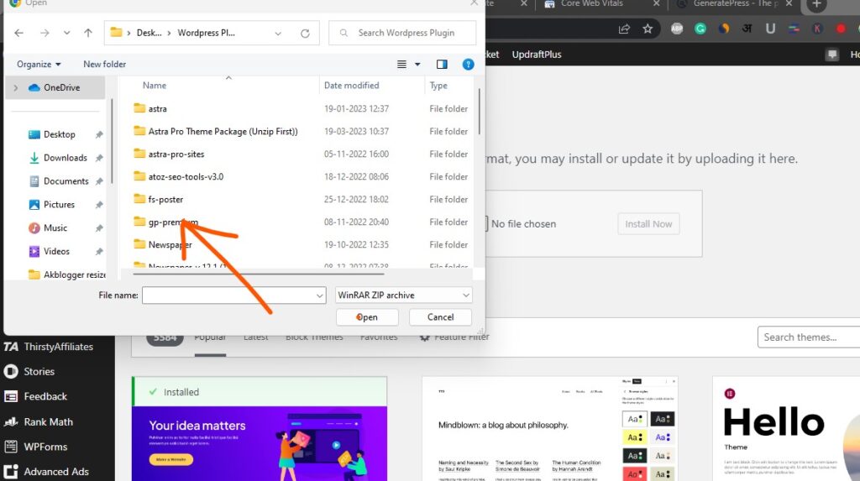Open Videos in the navigation pane
860x481 pixels.
[x=56, y=251]
